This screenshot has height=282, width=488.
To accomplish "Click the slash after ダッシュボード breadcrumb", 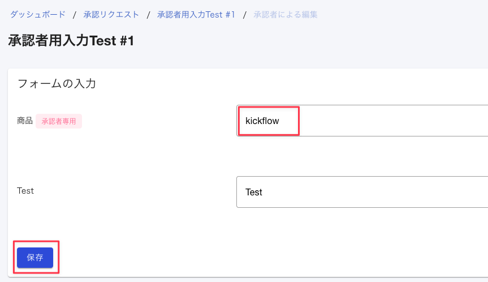I will (x=74, y=14).
